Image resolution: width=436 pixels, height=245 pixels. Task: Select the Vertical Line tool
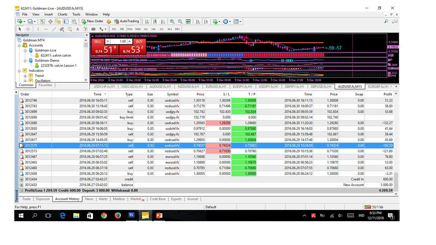click(38, 29)
